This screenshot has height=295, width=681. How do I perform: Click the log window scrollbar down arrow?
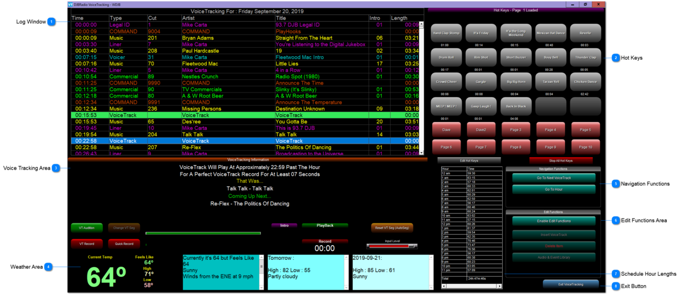[421, 153]
